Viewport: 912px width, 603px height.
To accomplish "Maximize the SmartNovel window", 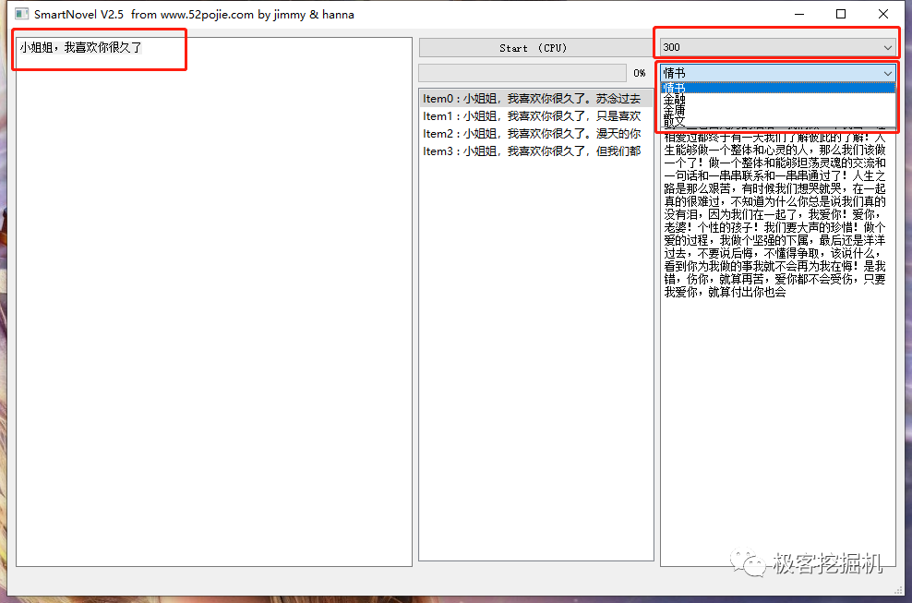I will 840,14.
